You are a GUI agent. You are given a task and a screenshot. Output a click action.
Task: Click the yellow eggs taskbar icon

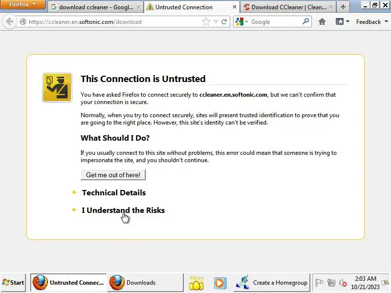point(196,283)
